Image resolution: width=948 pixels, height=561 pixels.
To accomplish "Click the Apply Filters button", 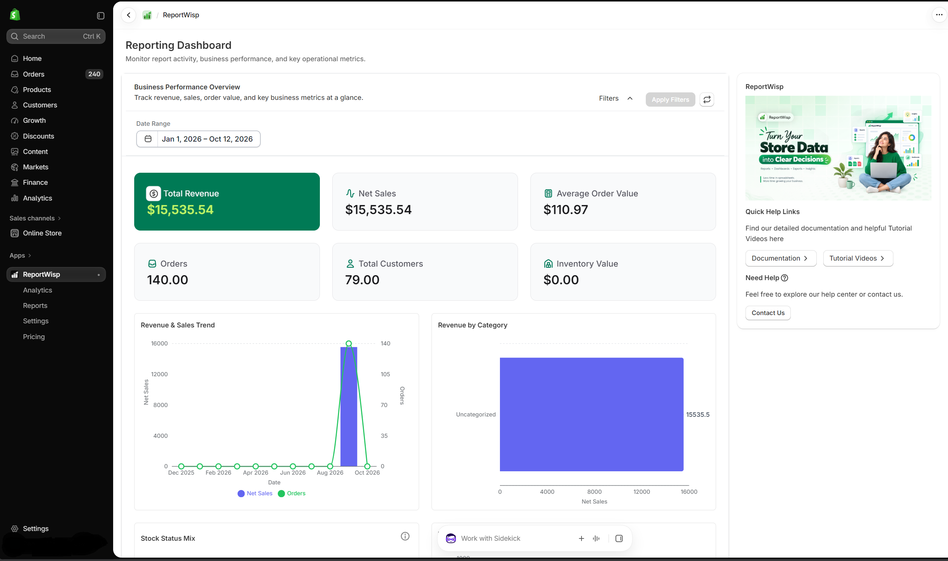I will [670, 100].
